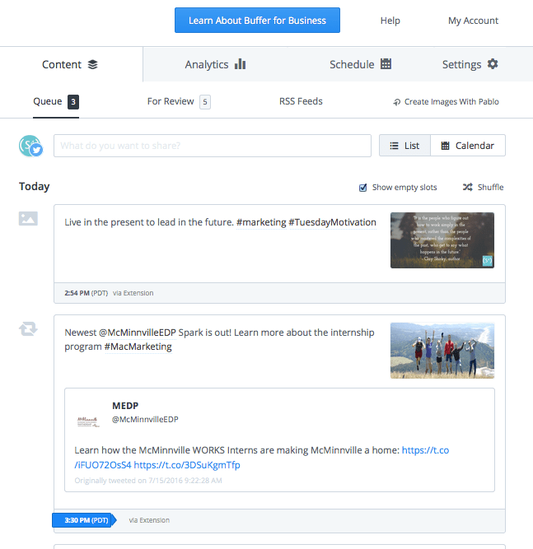Open the jumping interns photo thumbnail

click(442, 351)
